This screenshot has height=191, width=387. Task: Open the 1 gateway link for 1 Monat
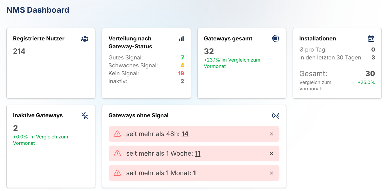tap(194, 173)
